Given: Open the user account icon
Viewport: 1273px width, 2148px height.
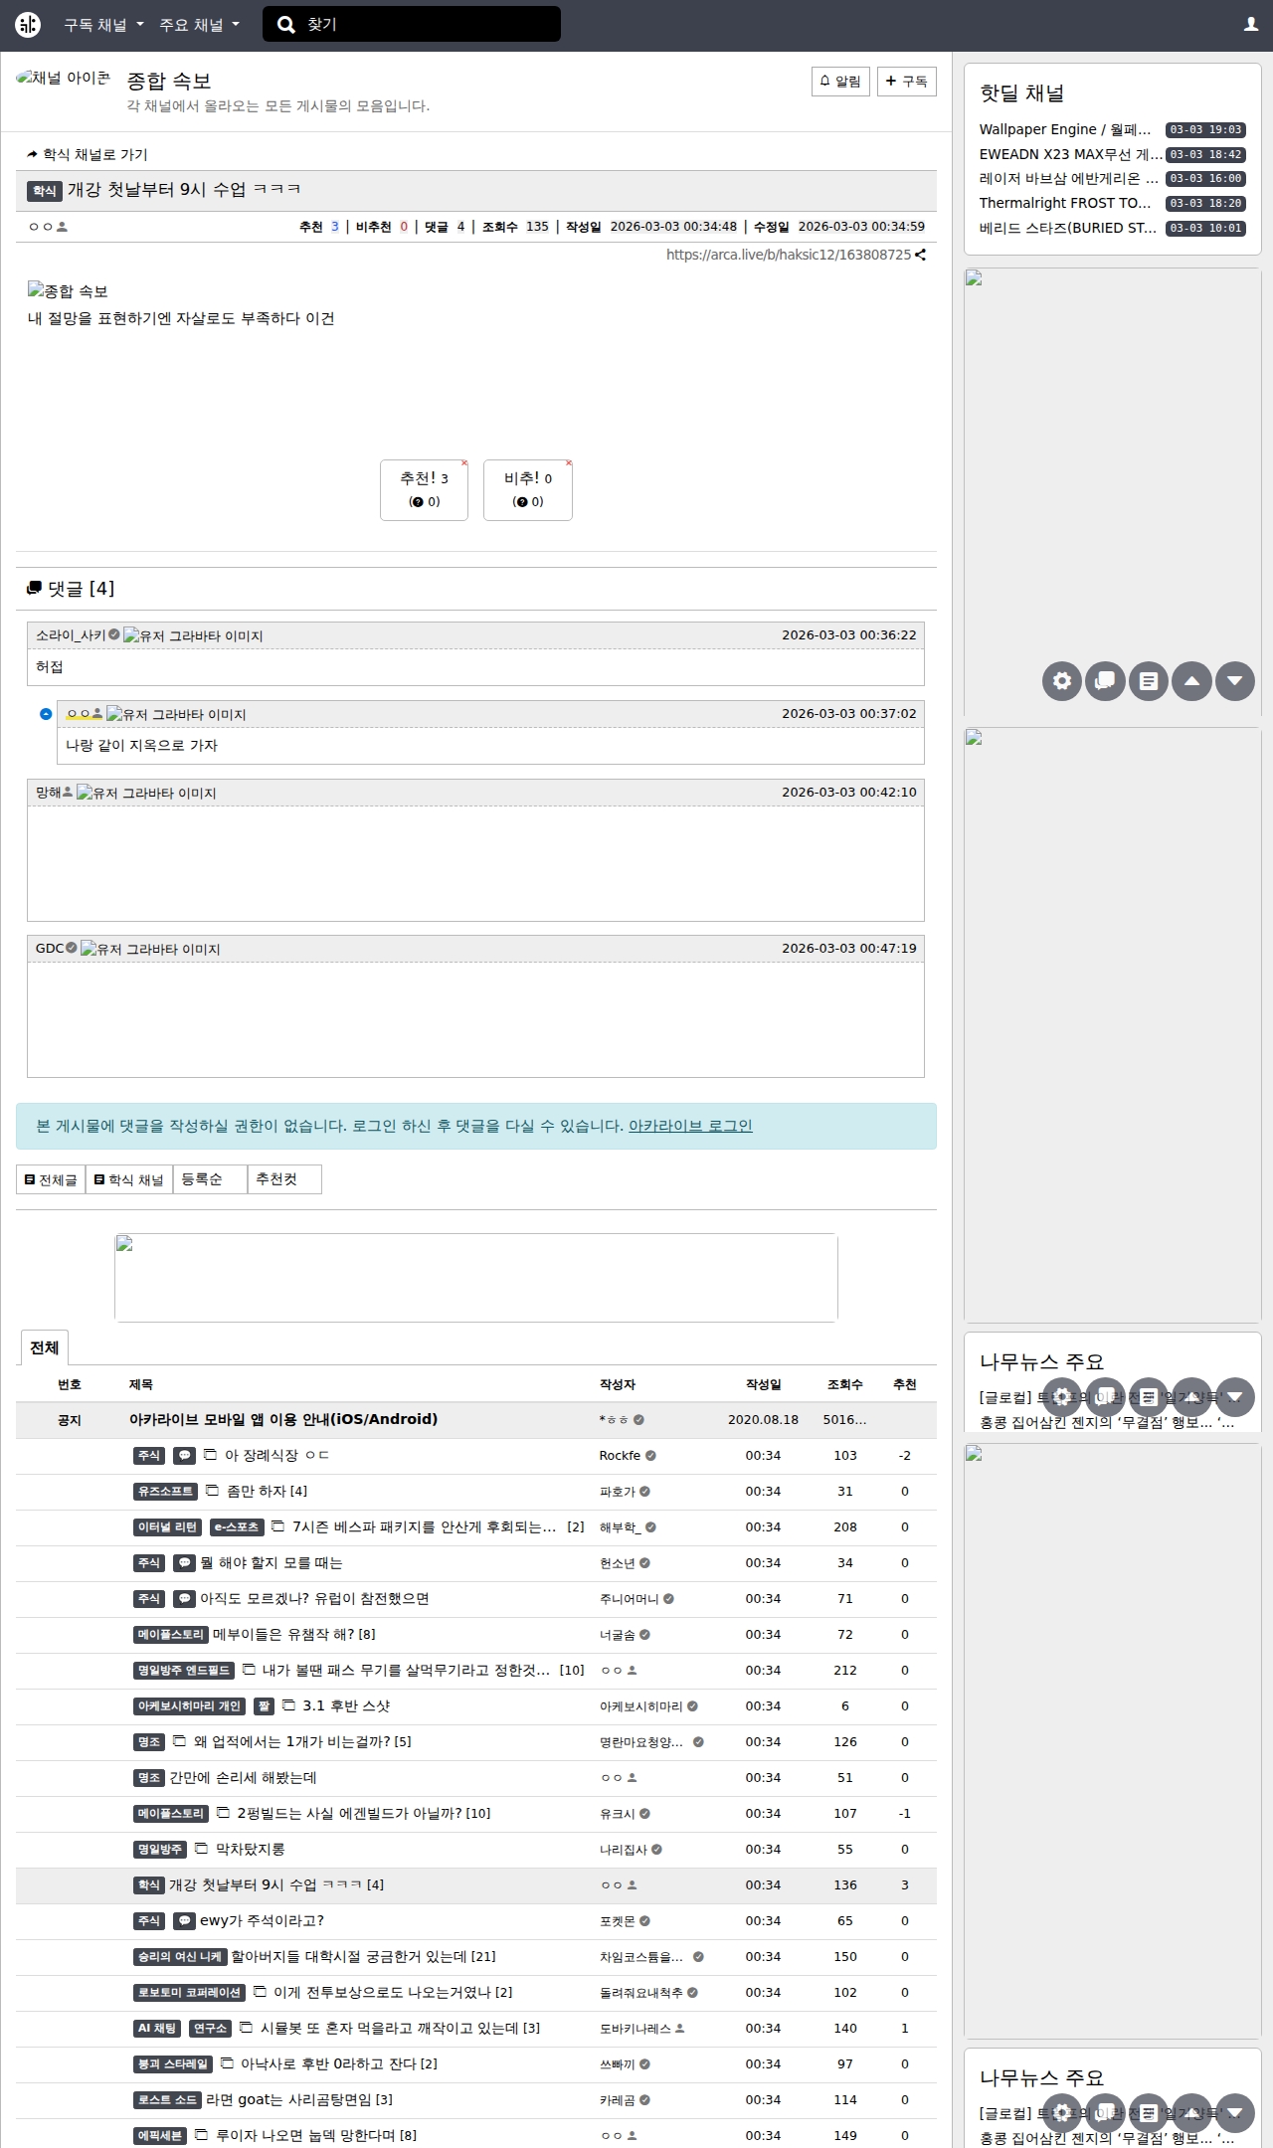Looking at the screenshot, I should [1251, 25].
